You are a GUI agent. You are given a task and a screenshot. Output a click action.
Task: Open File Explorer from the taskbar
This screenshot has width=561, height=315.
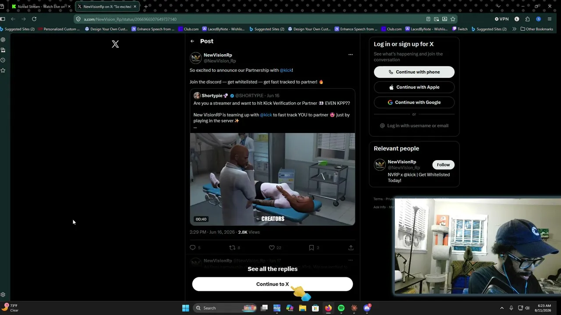point(302,308)
